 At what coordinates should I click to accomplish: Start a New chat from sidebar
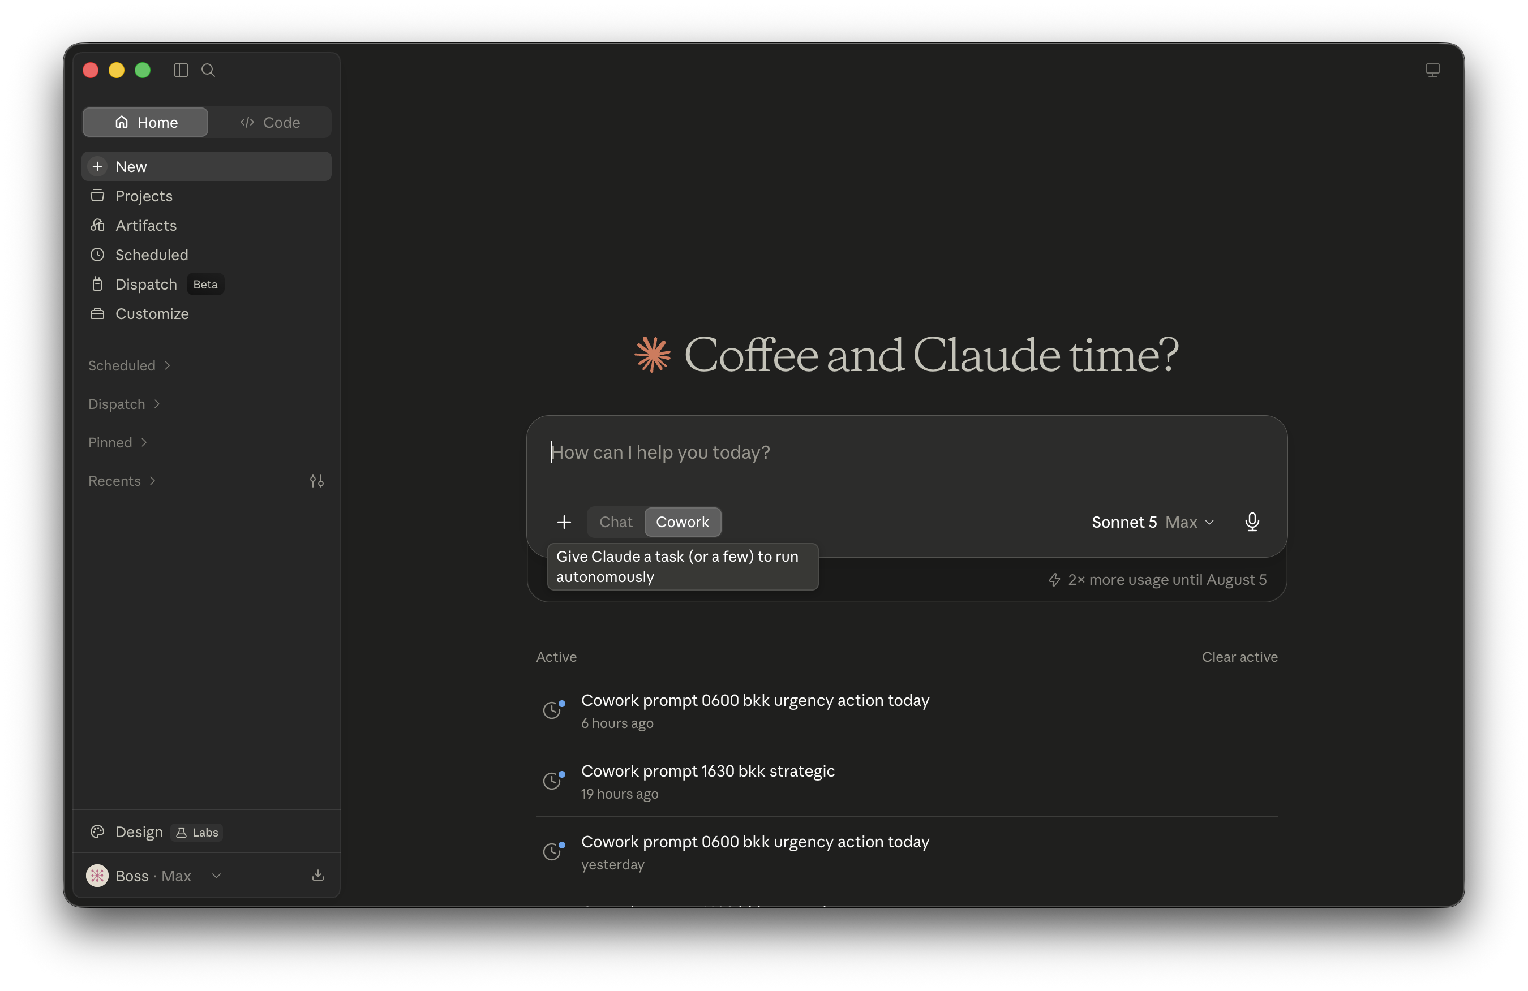click(207, 166)
